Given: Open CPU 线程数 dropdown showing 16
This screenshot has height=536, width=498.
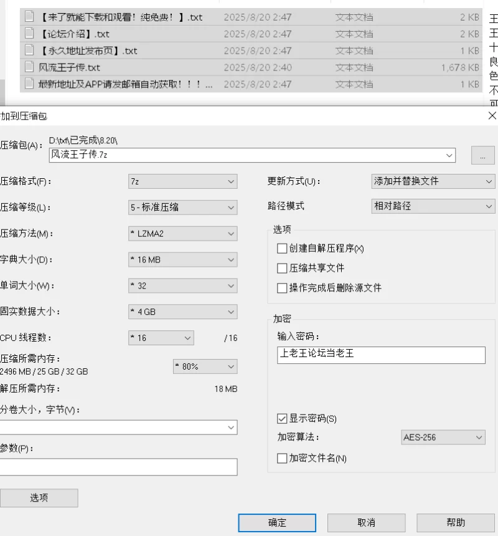Looking at the screenshot, I should [161, 338].
